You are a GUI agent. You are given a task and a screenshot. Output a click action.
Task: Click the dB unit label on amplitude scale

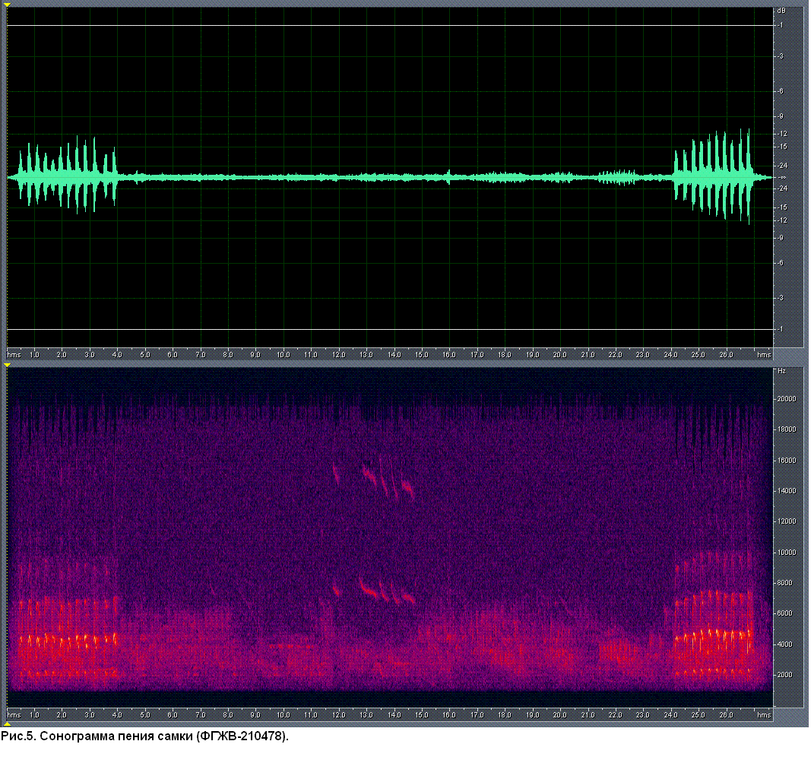pyautogui.click(x=781, y=11)
